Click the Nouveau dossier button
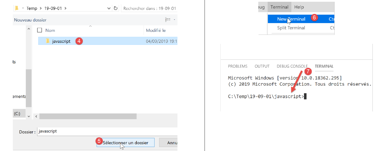Image resolution: width=376 pixels, height=151 pixels. 30,20
